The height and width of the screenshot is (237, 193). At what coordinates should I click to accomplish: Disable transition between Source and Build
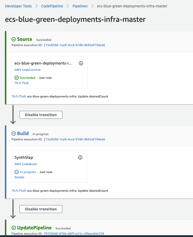[41, 115]
